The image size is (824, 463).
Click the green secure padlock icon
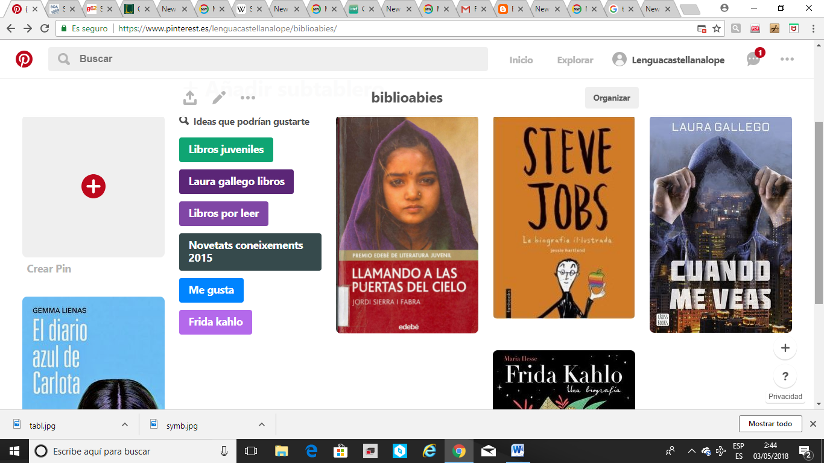[x=64, y=28]
